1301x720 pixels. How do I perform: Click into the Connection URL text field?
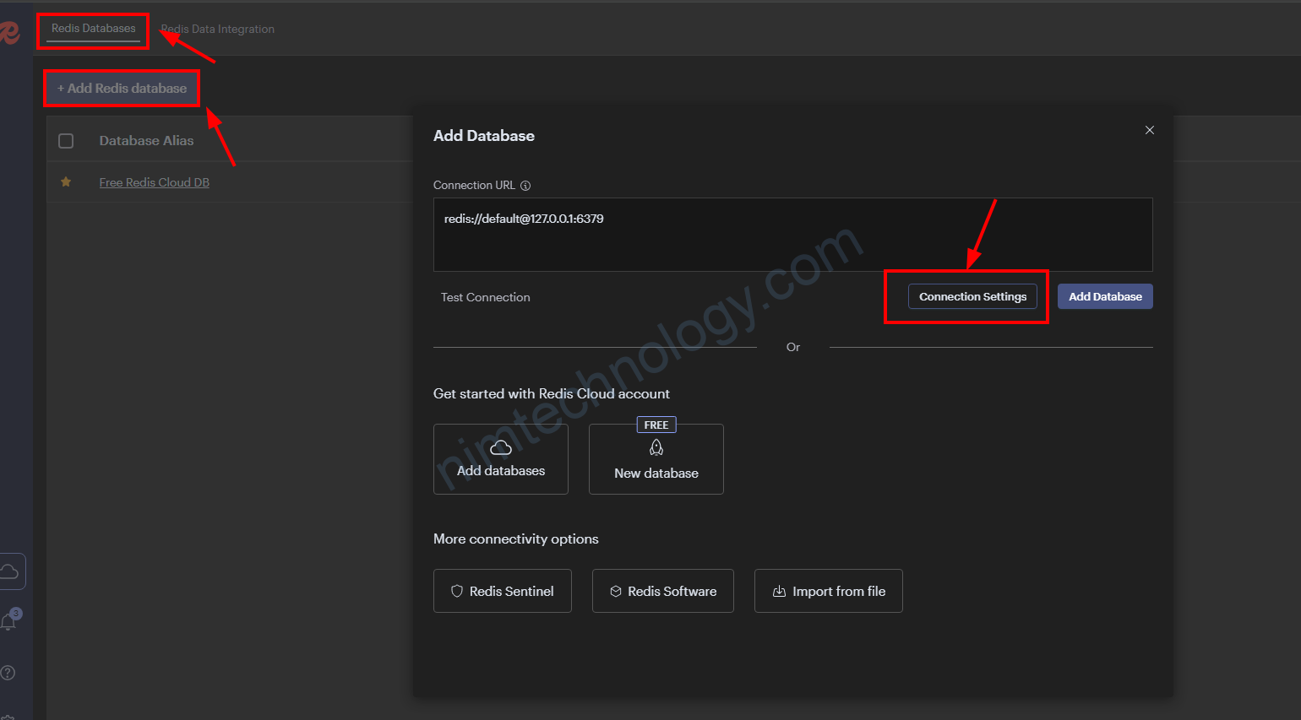[x=793, y=235]
